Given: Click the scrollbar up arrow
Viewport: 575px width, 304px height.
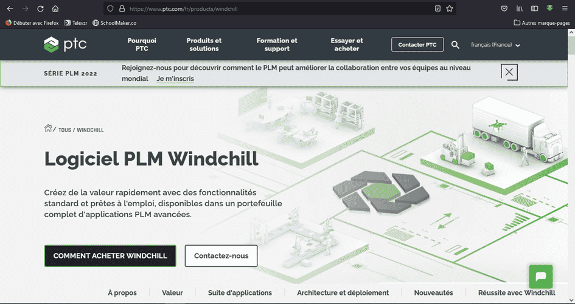Looking at the screenshot, I should click(571, 32).
